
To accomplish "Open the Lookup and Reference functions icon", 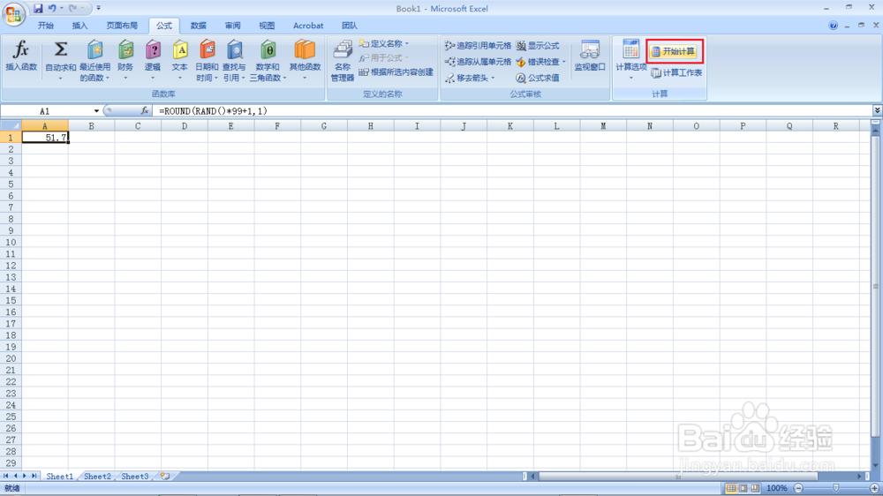I will click(234, 50).
